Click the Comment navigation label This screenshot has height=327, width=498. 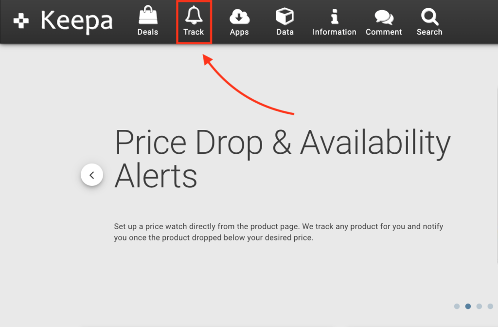pos(383,32)
